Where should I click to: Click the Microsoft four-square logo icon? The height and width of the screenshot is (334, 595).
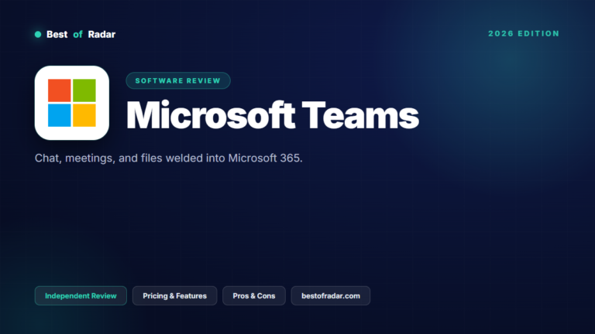pos(72,103)
